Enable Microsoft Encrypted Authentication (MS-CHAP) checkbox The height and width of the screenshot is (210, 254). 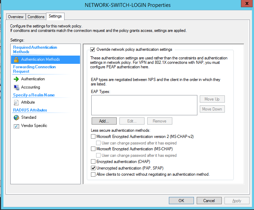[93, 149]
